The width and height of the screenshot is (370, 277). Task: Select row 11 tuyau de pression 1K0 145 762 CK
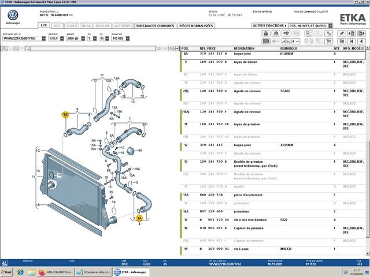273,128
